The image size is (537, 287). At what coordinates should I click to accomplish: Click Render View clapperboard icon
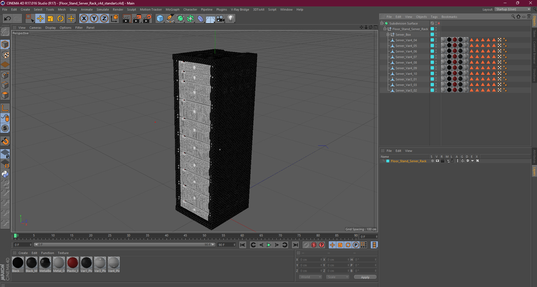tap(127, 18)
